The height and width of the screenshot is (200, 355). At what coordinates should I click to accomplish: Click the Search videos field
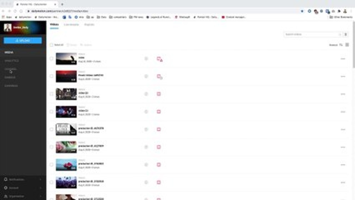pos(312,34)
